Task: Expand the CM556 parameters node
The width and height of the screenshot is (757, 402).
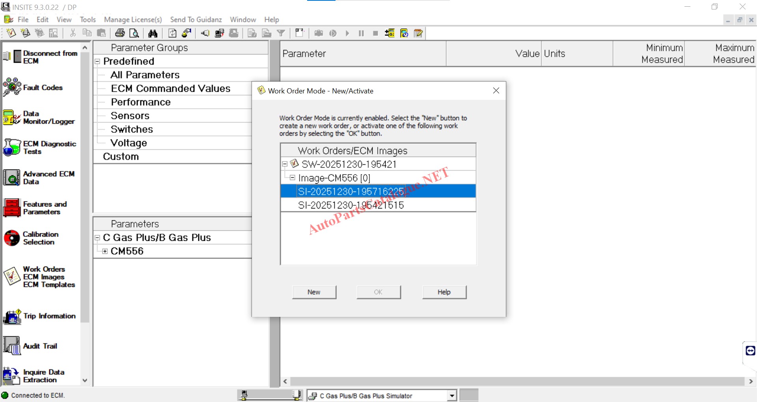Action: (x=105, y=251)
